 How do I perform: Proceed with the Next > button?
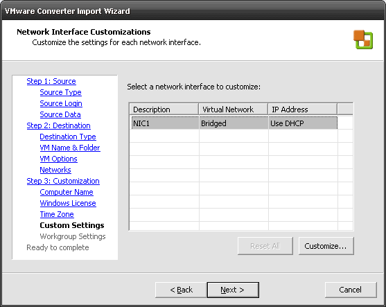233,290
